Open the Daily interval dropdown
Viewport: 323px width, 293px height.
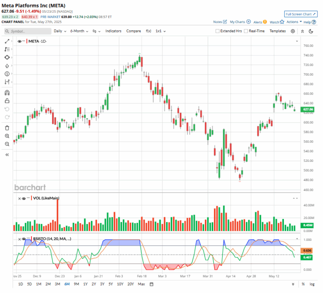[x=60, y=31]
